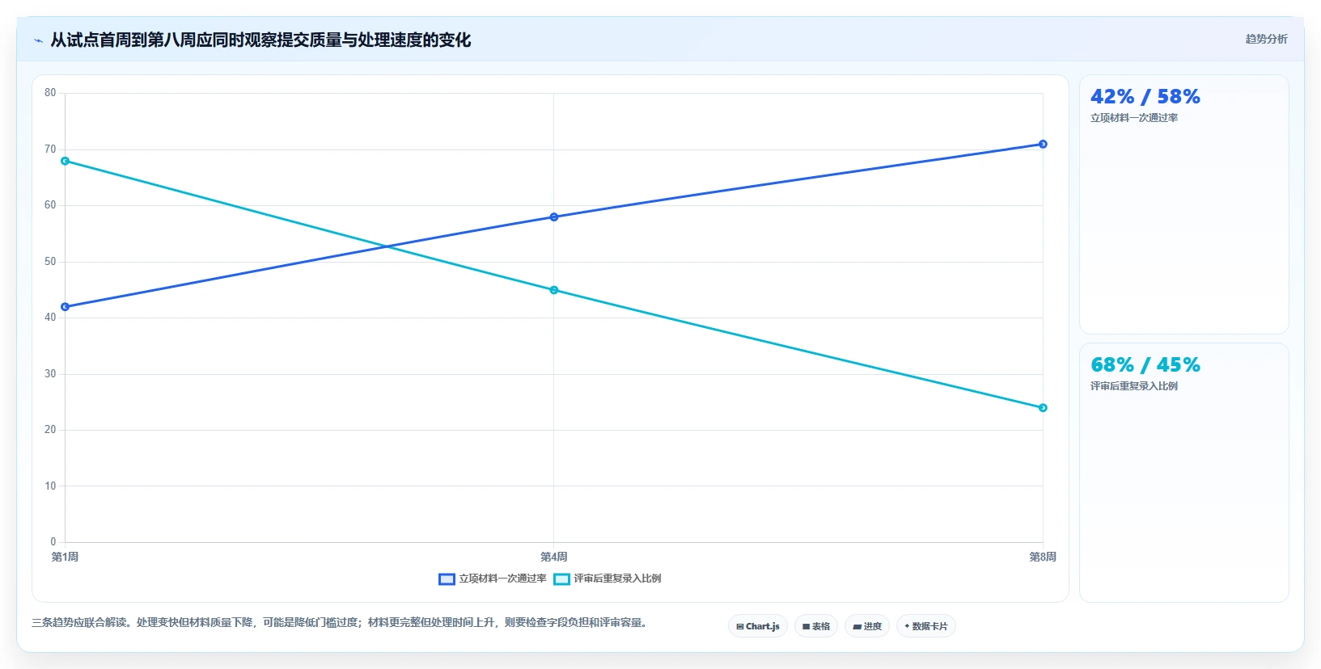Click the blue legend color box

click(447, 579)
